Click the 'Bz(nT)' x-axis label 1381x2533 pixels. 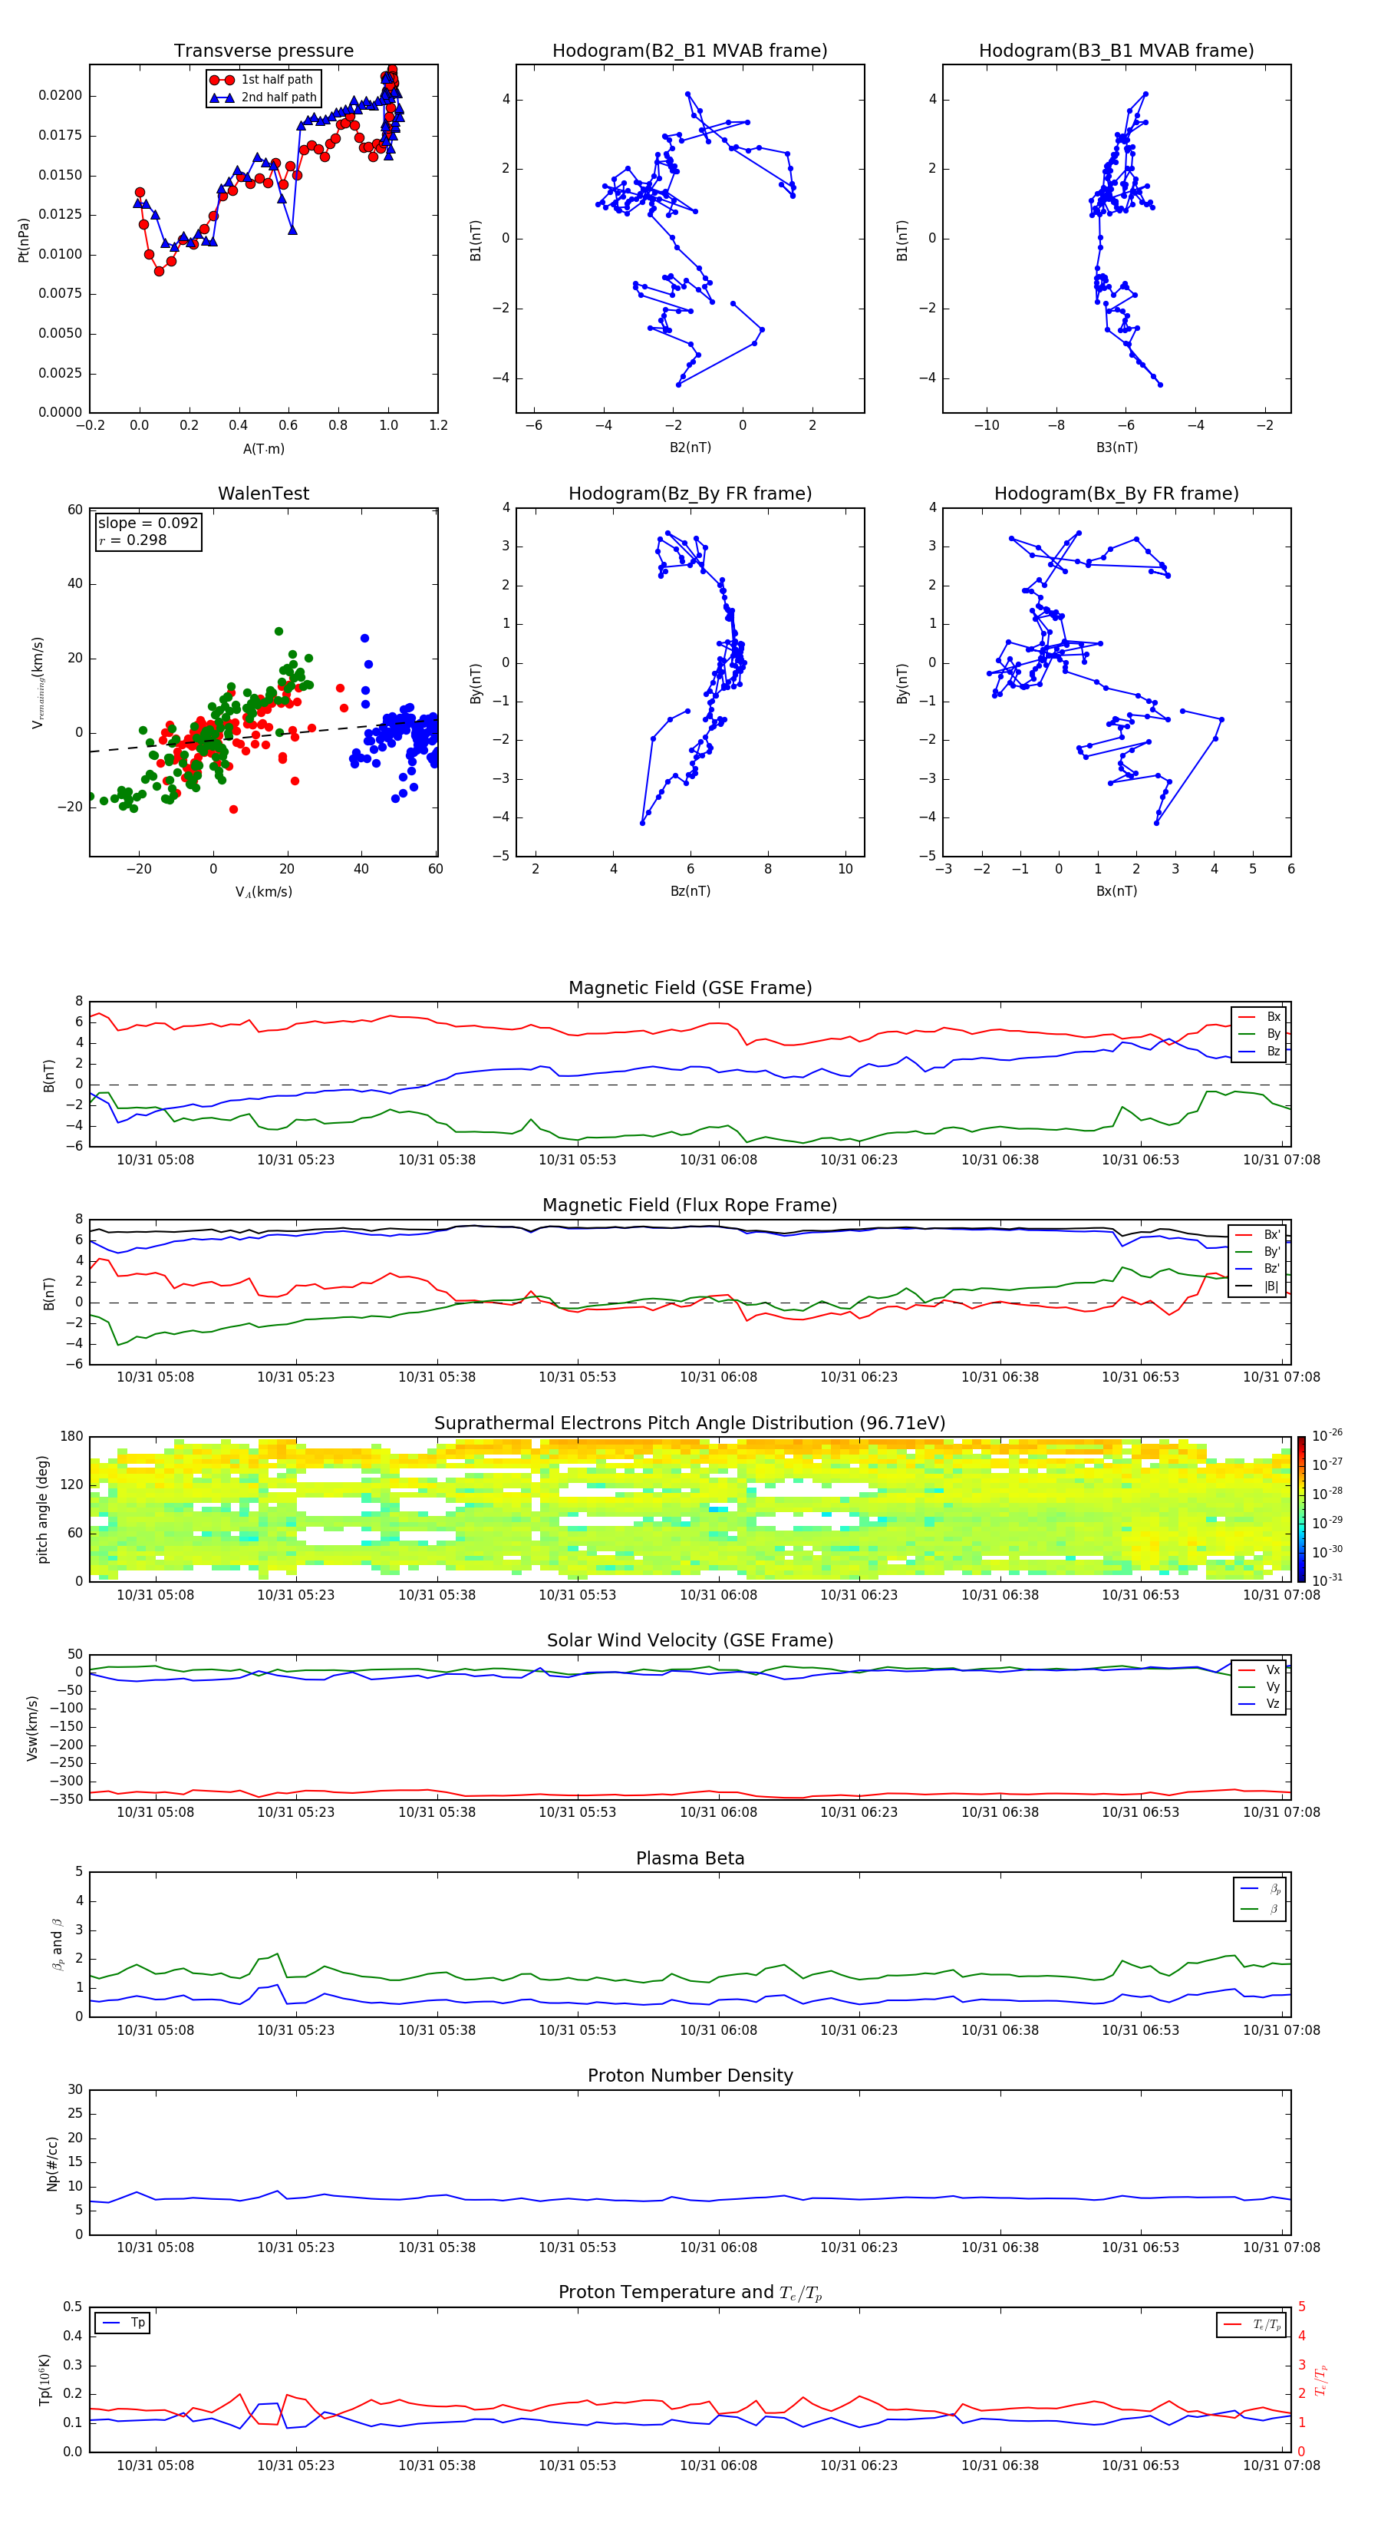point(690,891)
